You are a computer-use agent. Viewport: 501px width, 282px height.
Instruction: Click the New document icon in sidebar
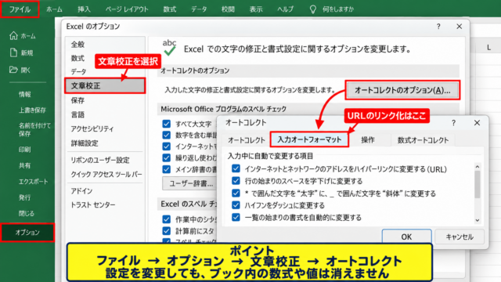coord(13,52)
